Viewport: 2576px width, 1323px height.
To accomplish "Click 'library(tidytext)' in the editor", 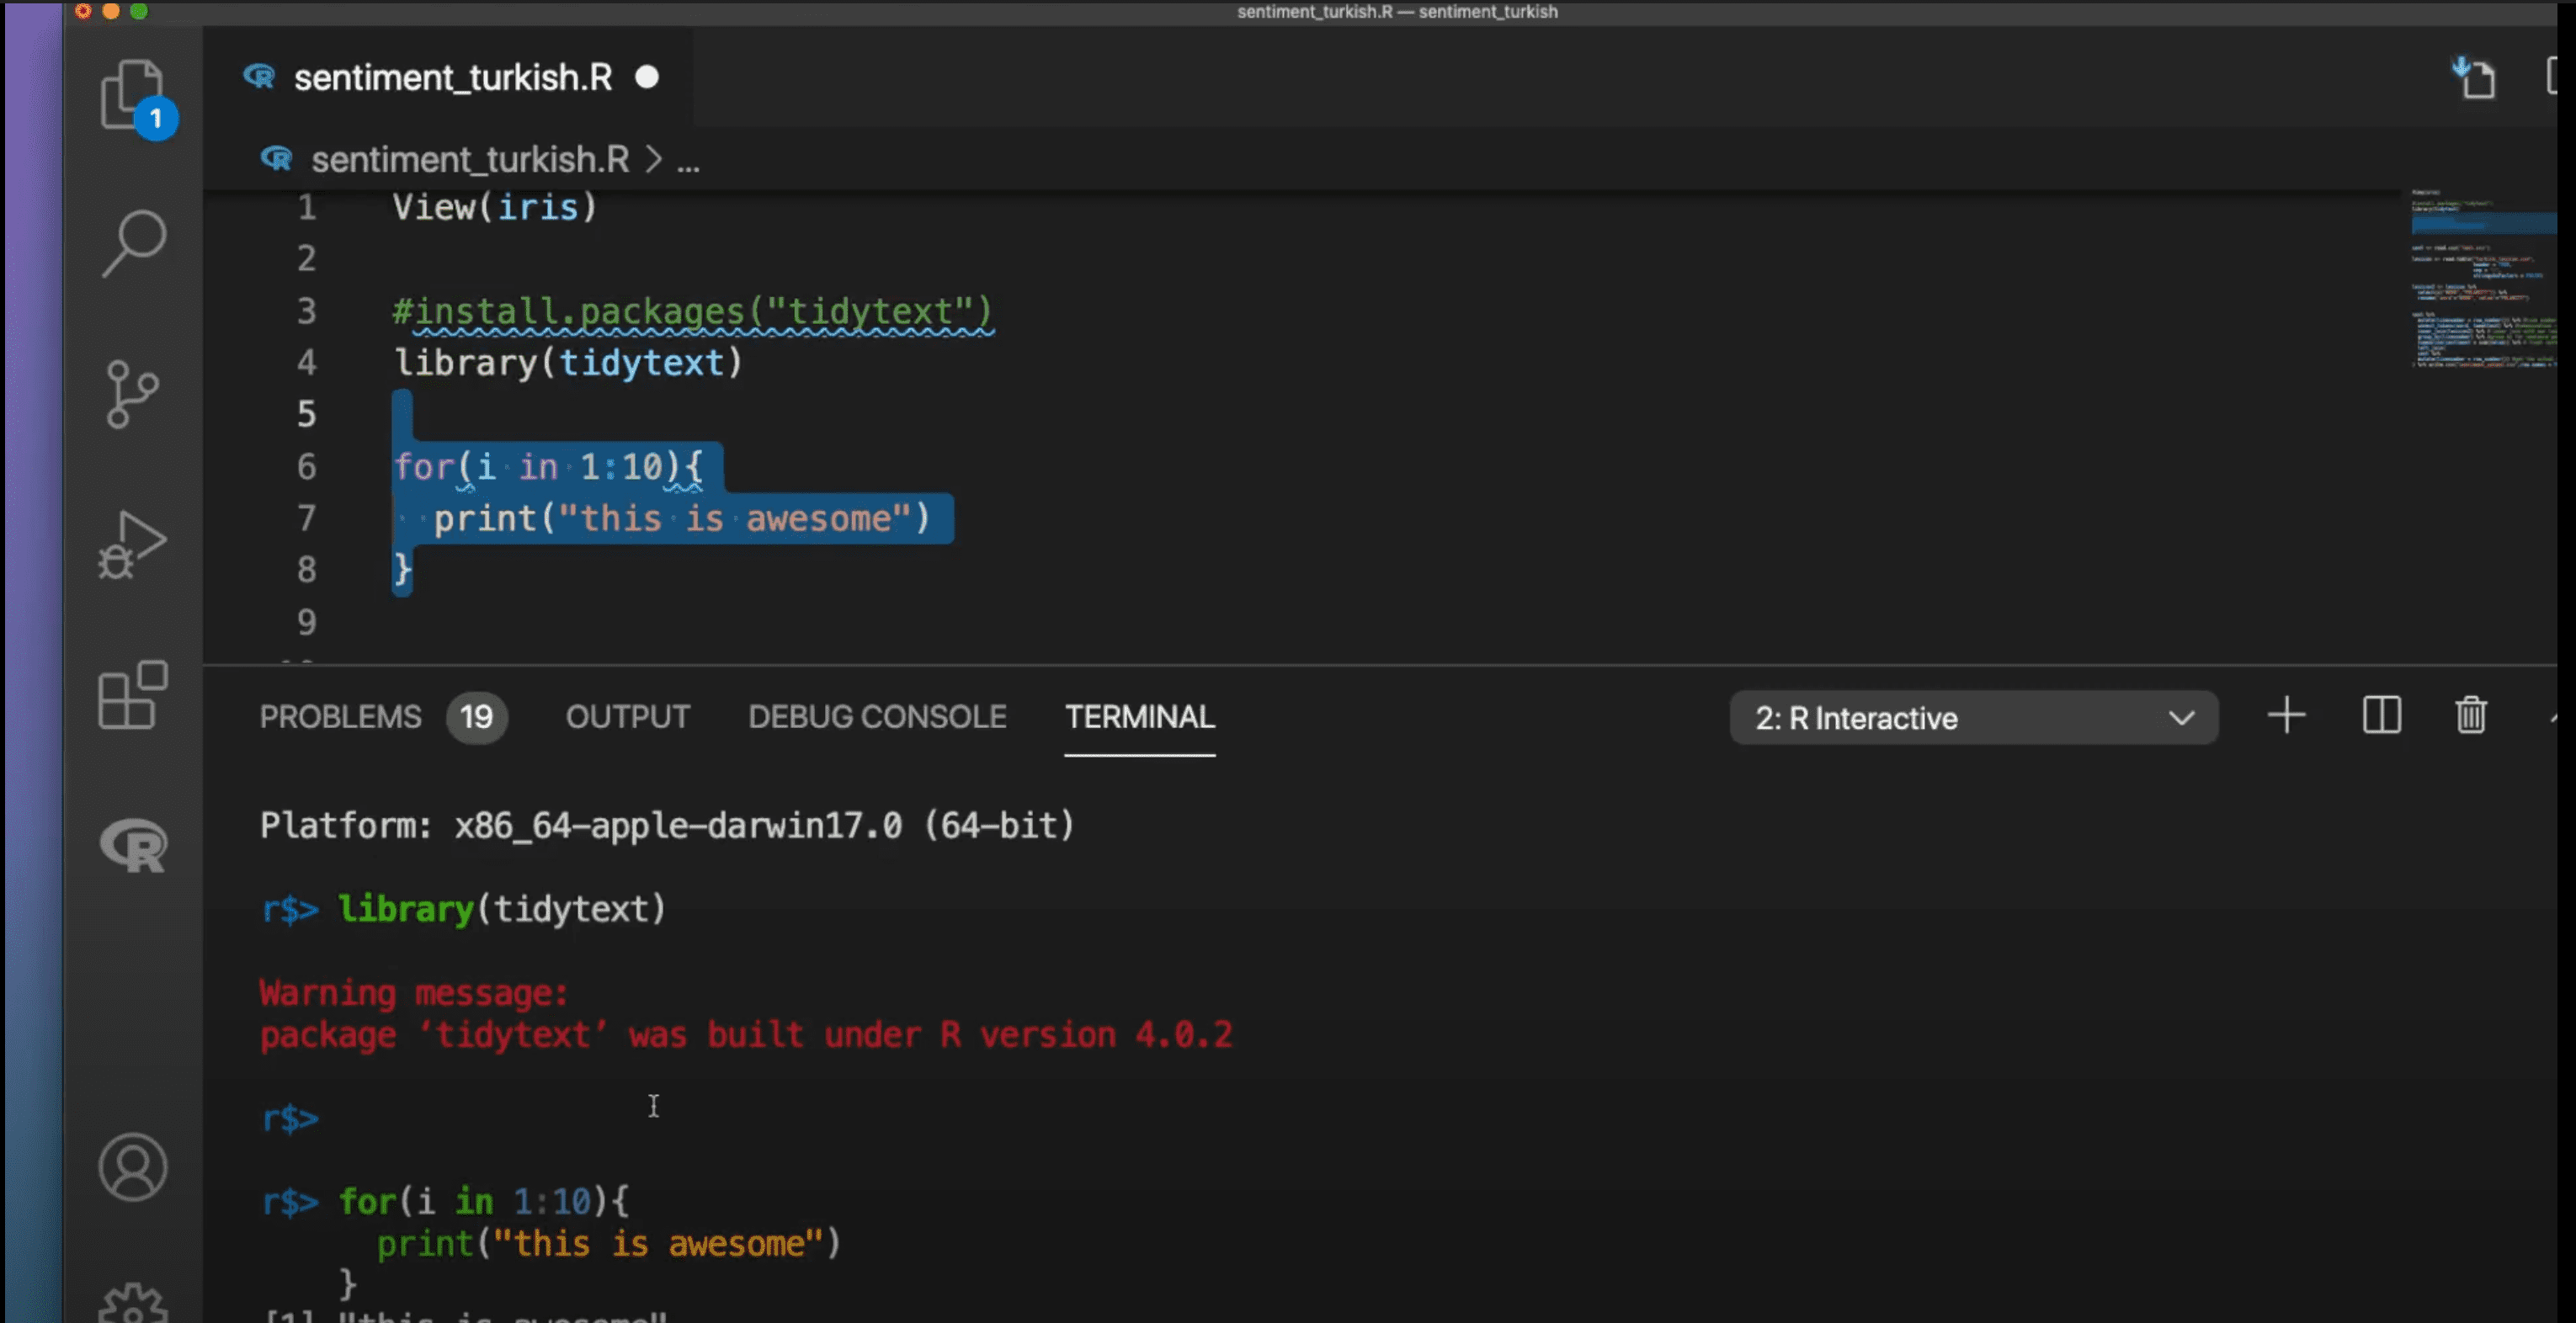I will [568, 363].
